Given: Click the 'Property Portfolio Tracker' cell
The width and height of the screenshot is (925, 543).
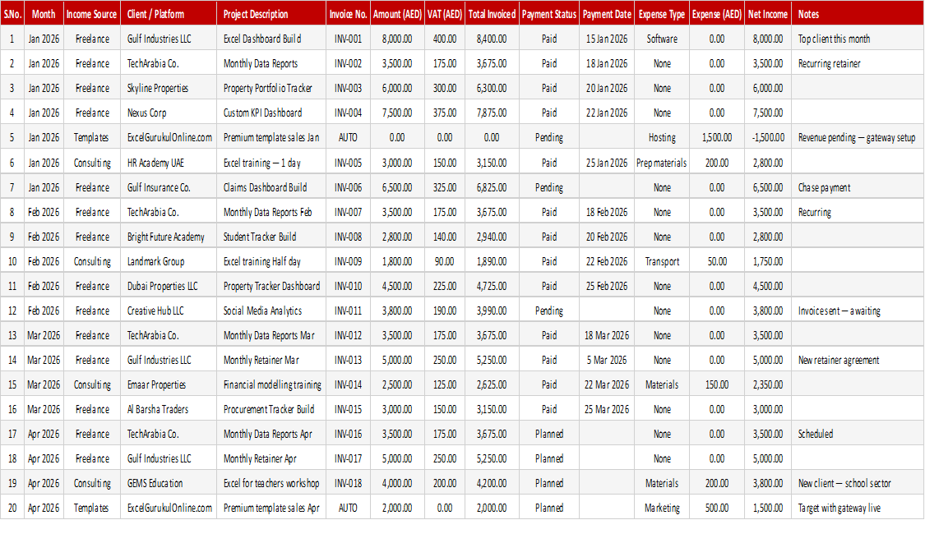Looking at the screenshot, I should pos(271,89).
